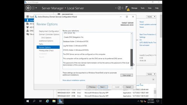
Task: Close the AD DS Configuration Wizard
Action: 133,17
